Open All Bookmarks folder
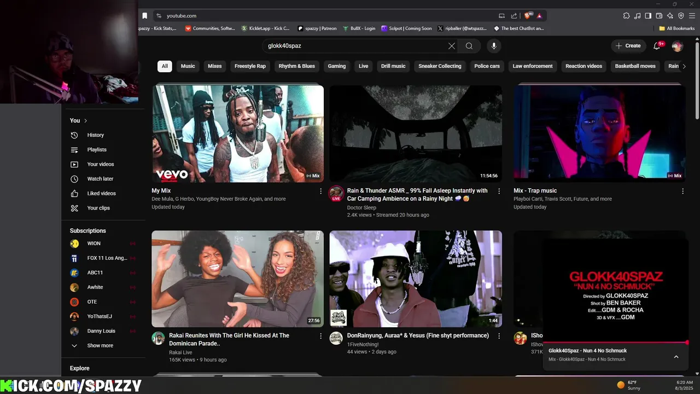The image size is (700, 394). (x=676, y=28)
